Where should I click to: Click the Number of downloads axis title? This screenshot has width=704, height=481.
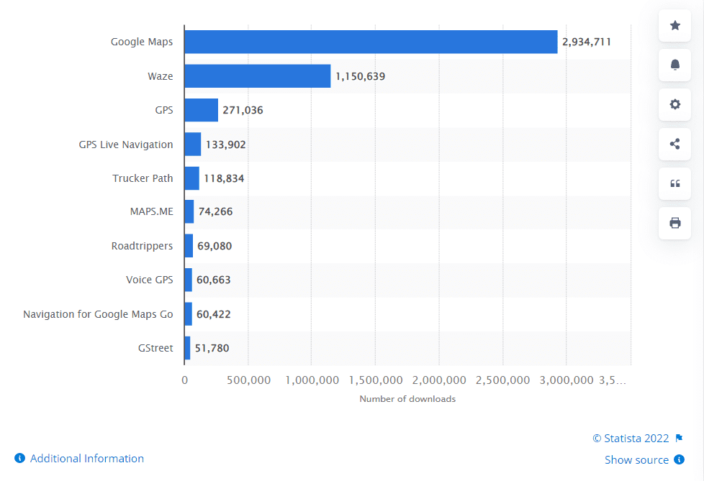(x=407, y=399)
